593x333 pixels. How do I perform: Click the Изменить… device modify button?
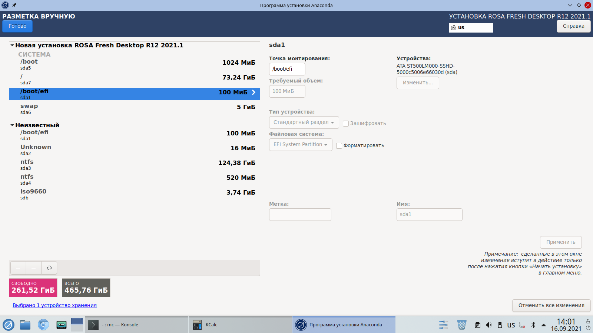click(418, 83)
